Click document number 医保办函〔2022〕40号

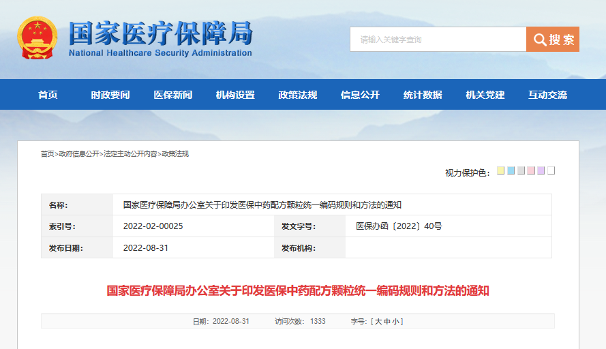(399, 226)
